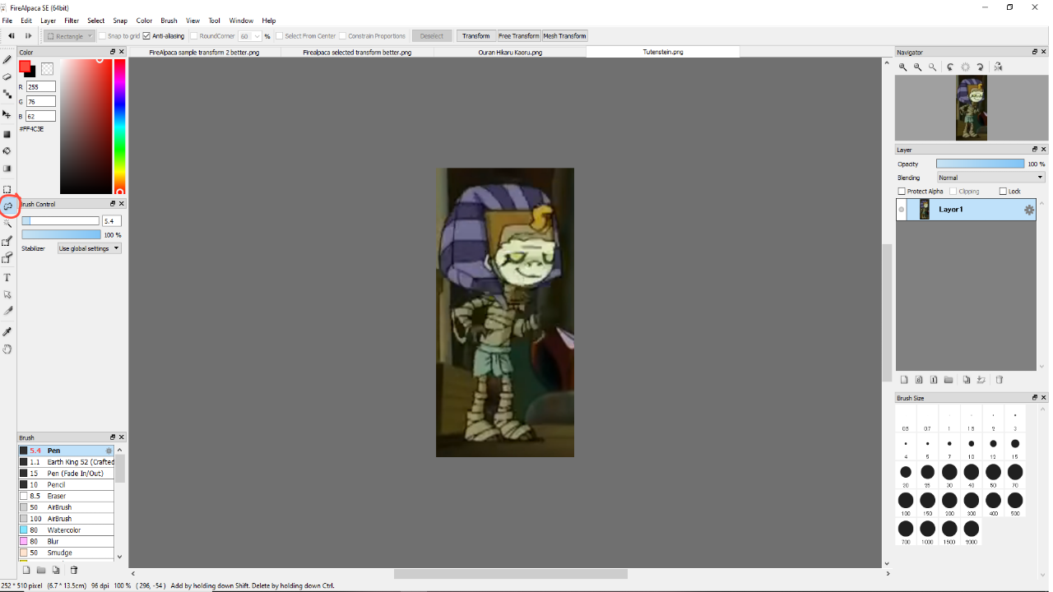Enable the Protect Alpha checkbox
Viewport: 1053px width, 592px height.
902,192
